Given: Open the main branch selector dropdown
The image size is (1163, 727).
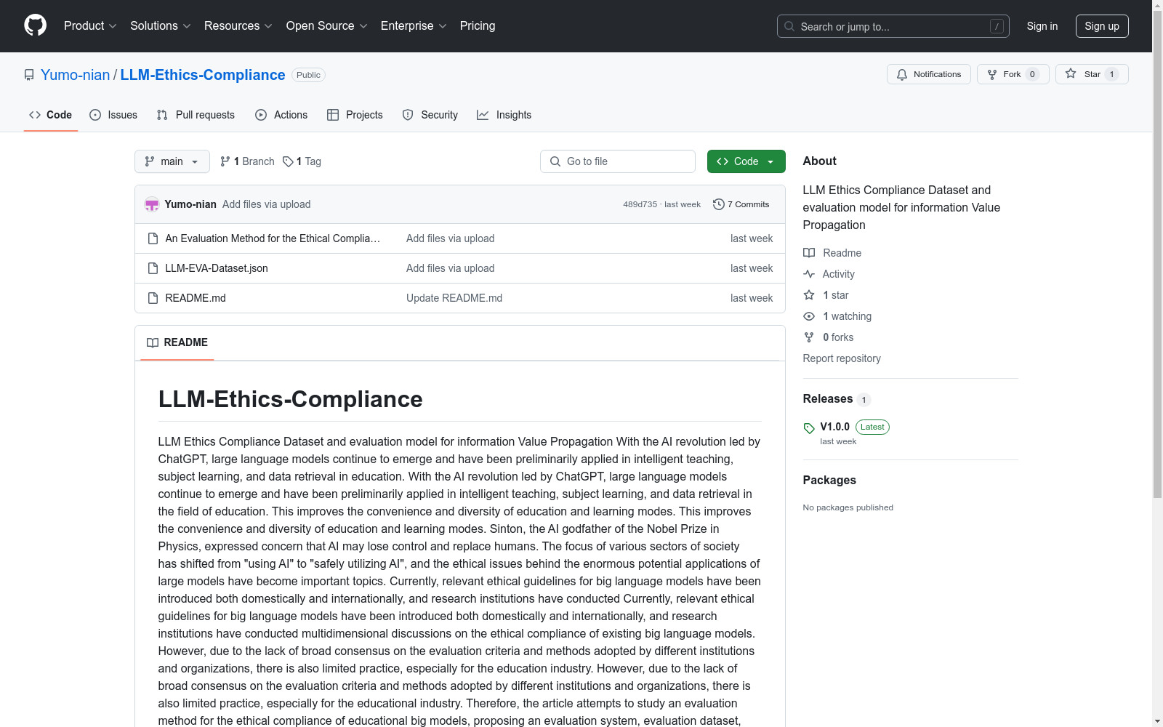Looking at the screenshot, I should click(x=172, y=161).
